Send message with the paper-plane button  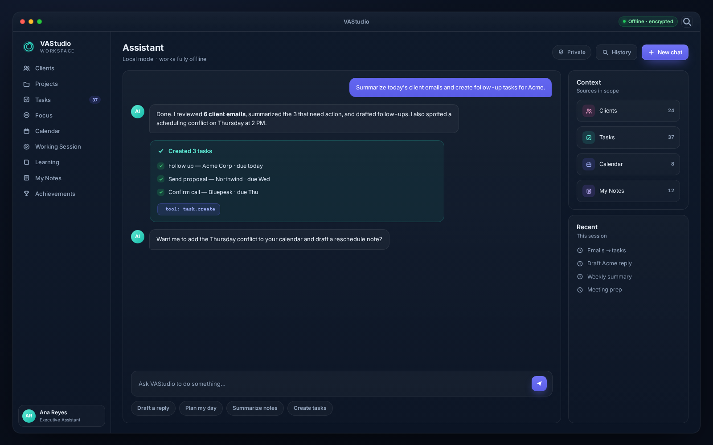pos(539,384)
